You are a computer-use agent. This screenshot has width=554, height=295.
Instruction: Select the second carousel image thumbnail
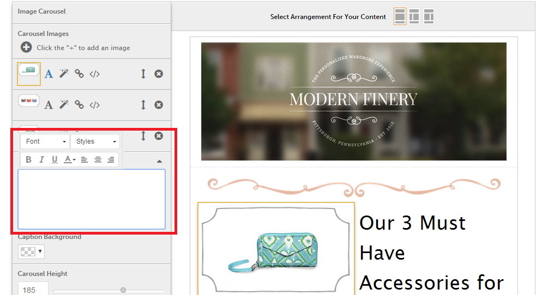click(x=29, y=102)
